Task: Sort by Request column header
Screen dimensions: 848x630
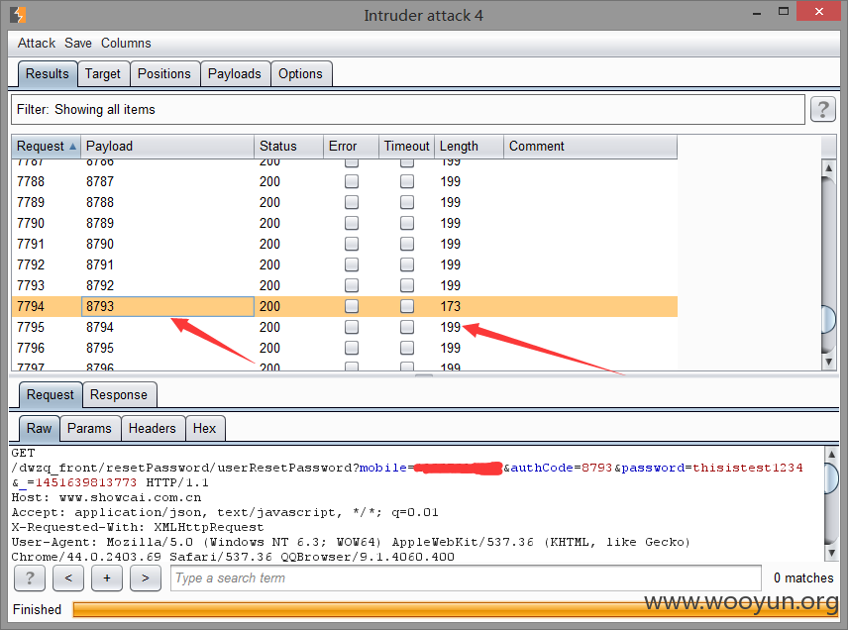Action: coord(47,147)
